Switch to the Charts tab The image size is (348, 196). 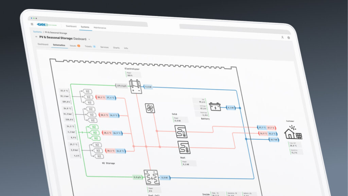(x=116, y=48)
